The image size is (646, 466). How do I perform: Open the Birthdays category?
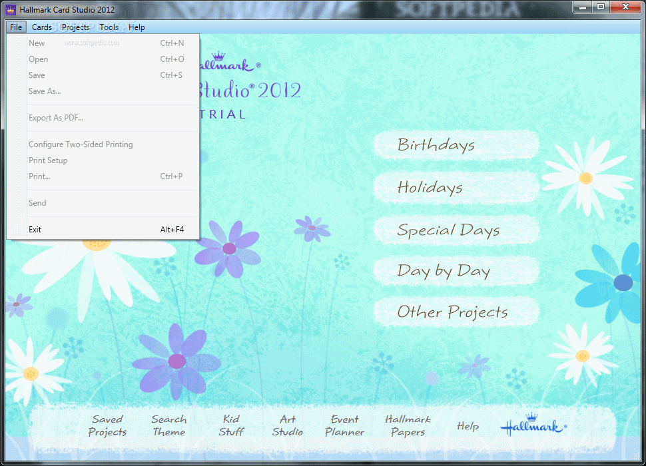tap(456, 145)
